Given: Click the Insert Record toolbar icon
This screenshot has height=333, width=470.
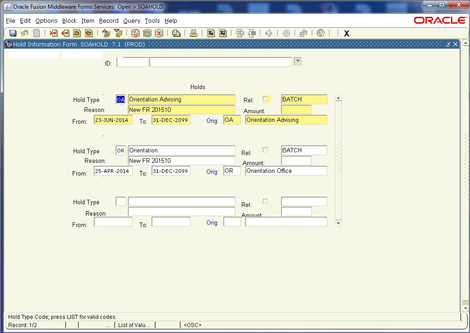Looking at the screenshot, I should point(53,33).
